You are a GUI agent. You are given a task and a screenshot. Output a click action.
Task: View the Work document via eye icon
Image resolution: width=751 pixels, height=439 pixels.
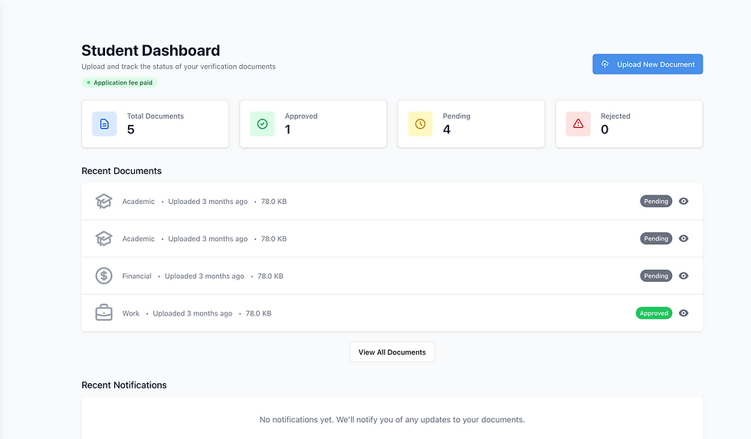[x=684, y=313]
